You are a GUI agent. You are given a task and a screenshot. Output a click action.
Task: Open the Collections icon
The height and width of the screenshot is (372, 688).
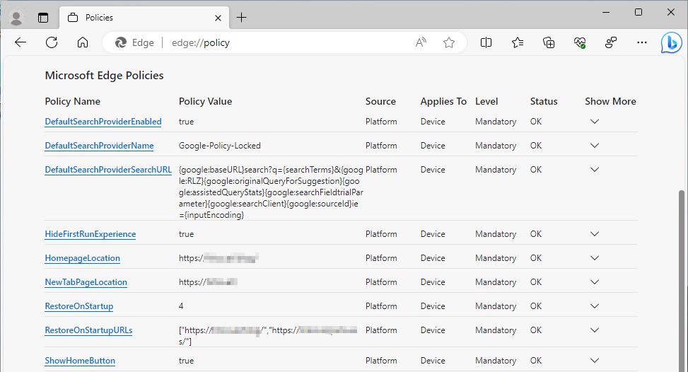(x=549, y=42)
